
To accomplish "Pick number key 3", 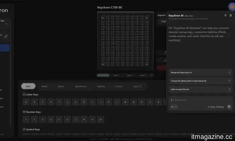I will [43, 120].
